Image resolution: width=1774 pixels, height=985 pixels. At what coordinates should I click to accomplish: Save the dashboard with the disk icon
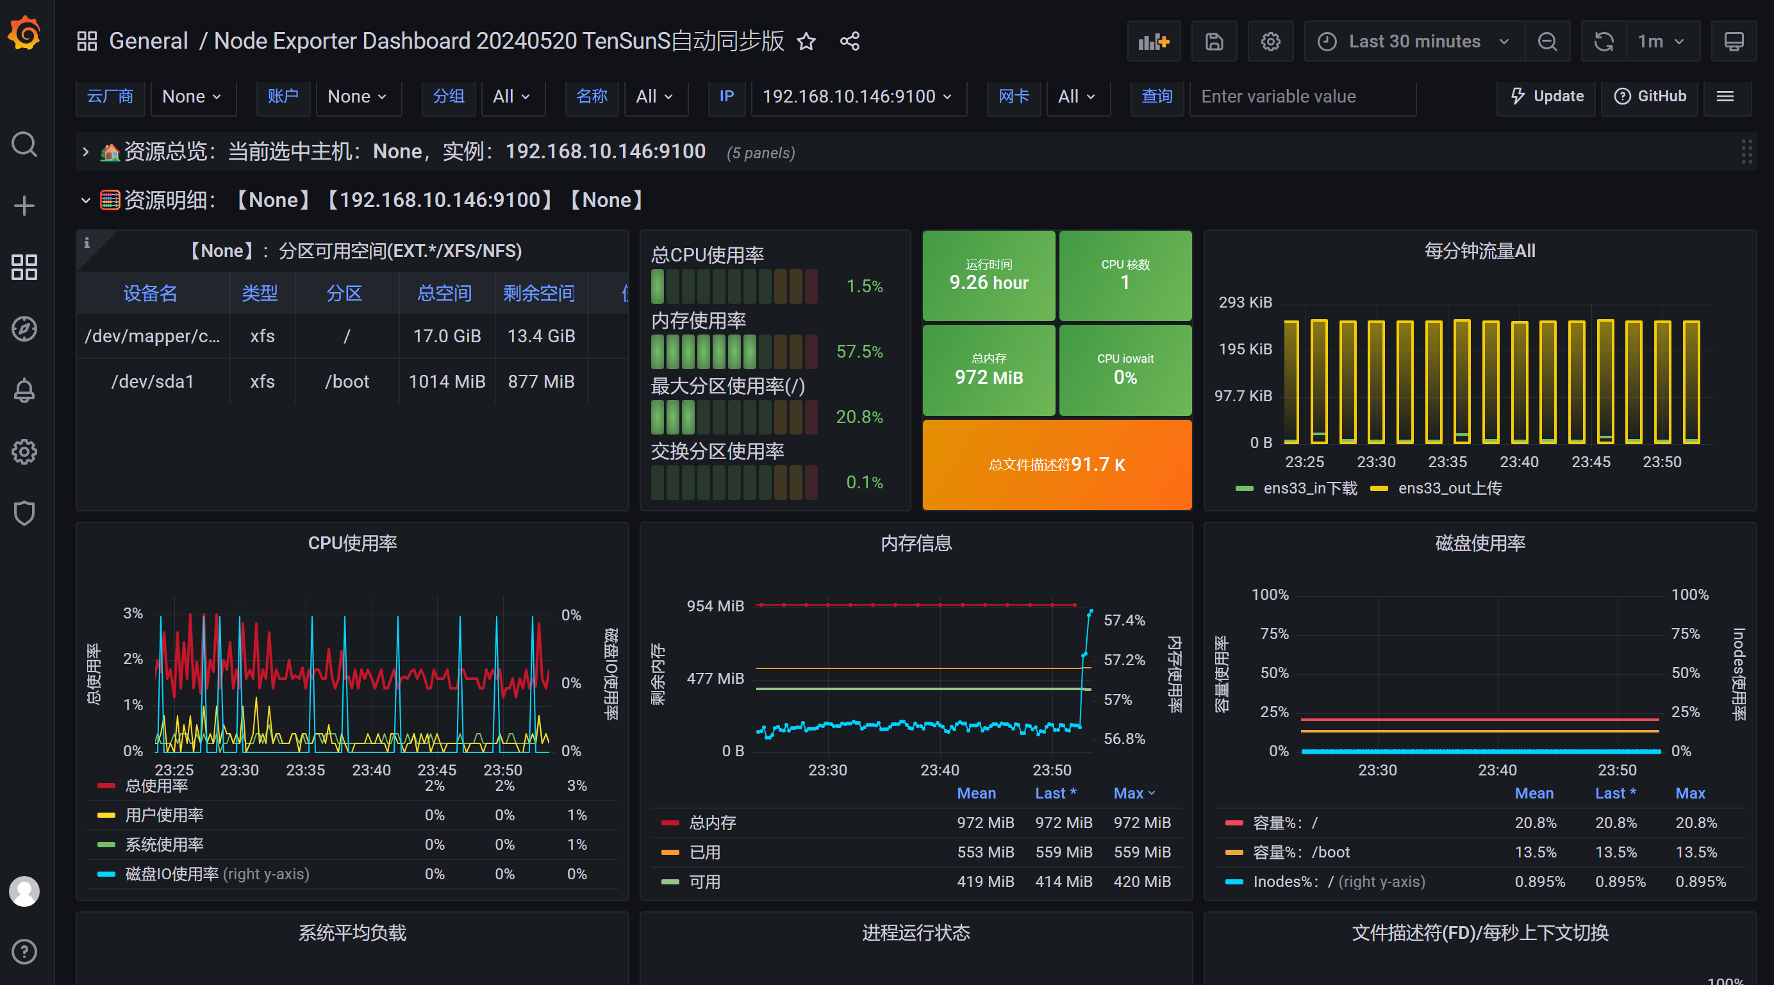[x=1214, y=41]
